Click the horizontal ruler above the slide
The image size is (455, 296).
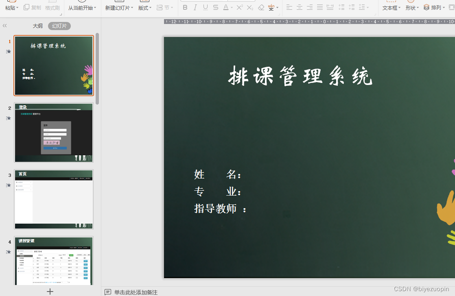[309, 22]
